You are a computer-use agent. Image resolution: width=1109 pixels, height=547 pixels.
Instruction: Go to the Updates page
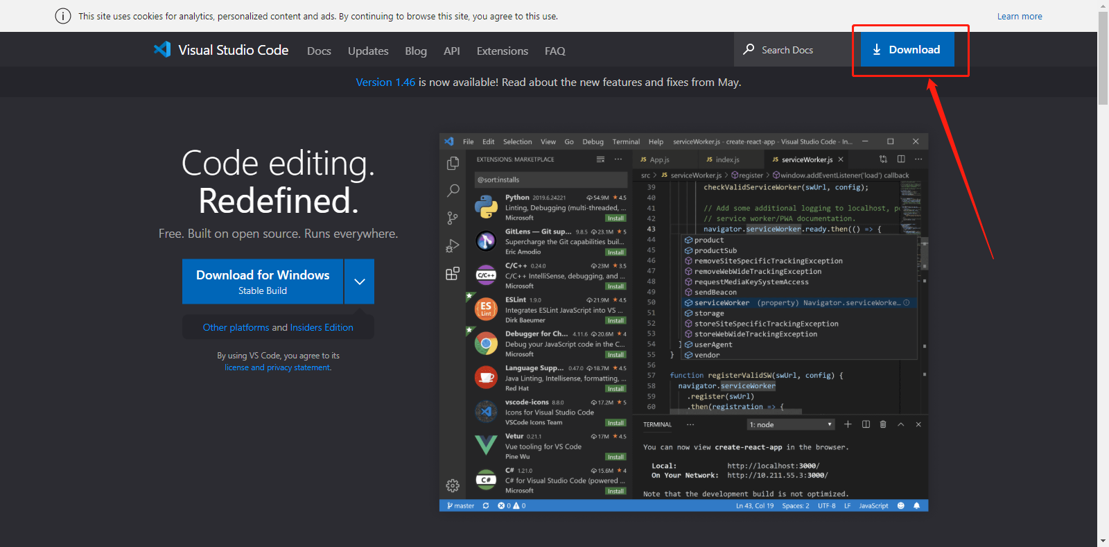pos(368,51)
